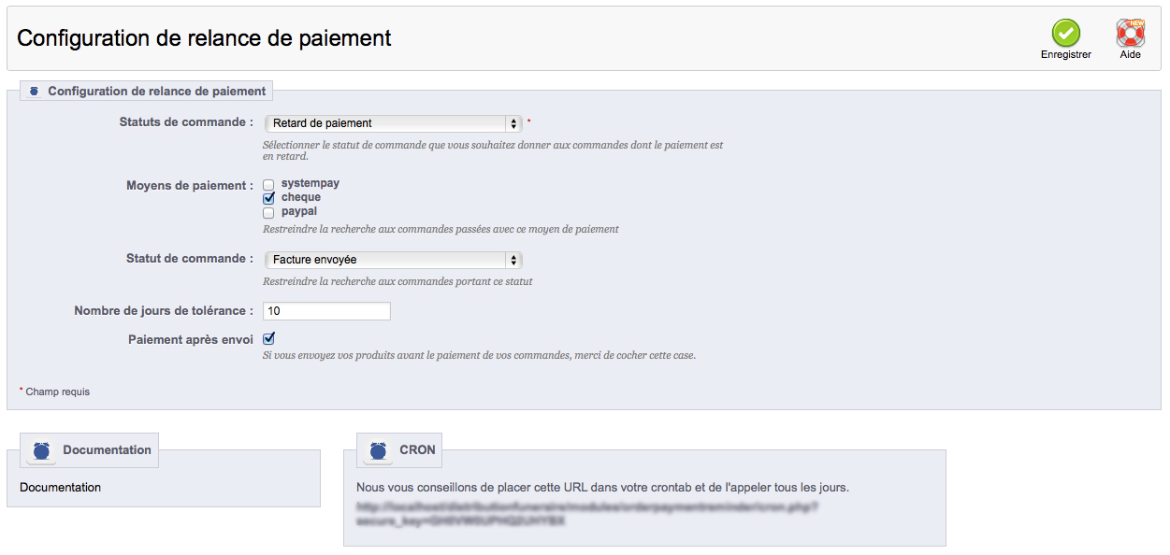Click the Nombre de jours de tolérance field
Viewport: 1170px width, 555px height.
[326, 311]
